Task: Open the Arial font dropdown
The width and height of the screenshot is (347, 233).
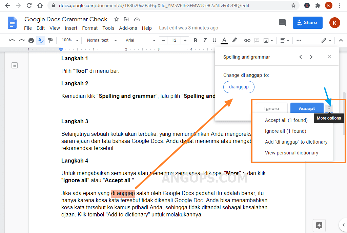Action: pos(141,40)
